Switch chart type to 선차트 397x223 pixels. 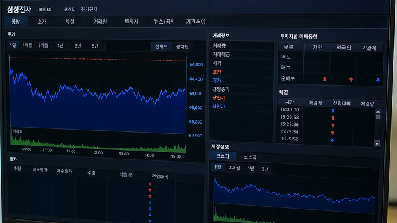[161, 46]
